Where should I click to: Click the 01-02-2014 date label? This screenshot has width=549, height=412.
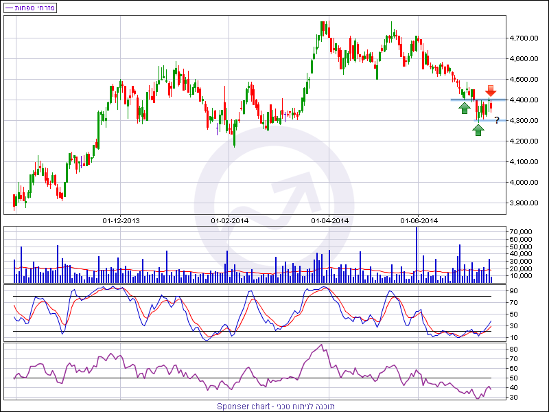(230, 220)
